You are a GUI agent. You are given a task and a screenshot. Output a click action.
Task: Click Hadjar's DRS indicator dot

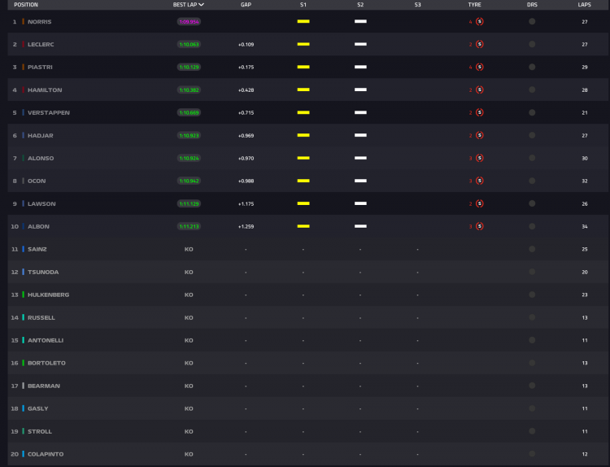coord(532,135)
